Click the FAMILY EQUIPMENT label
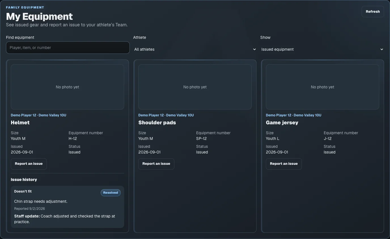The height and width of the screenshot is (239, 390). tap(25, 7)
